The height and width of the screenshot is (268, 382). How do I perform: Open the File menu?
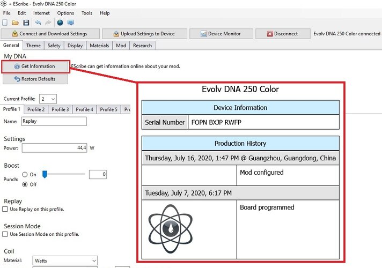point(7,13)
